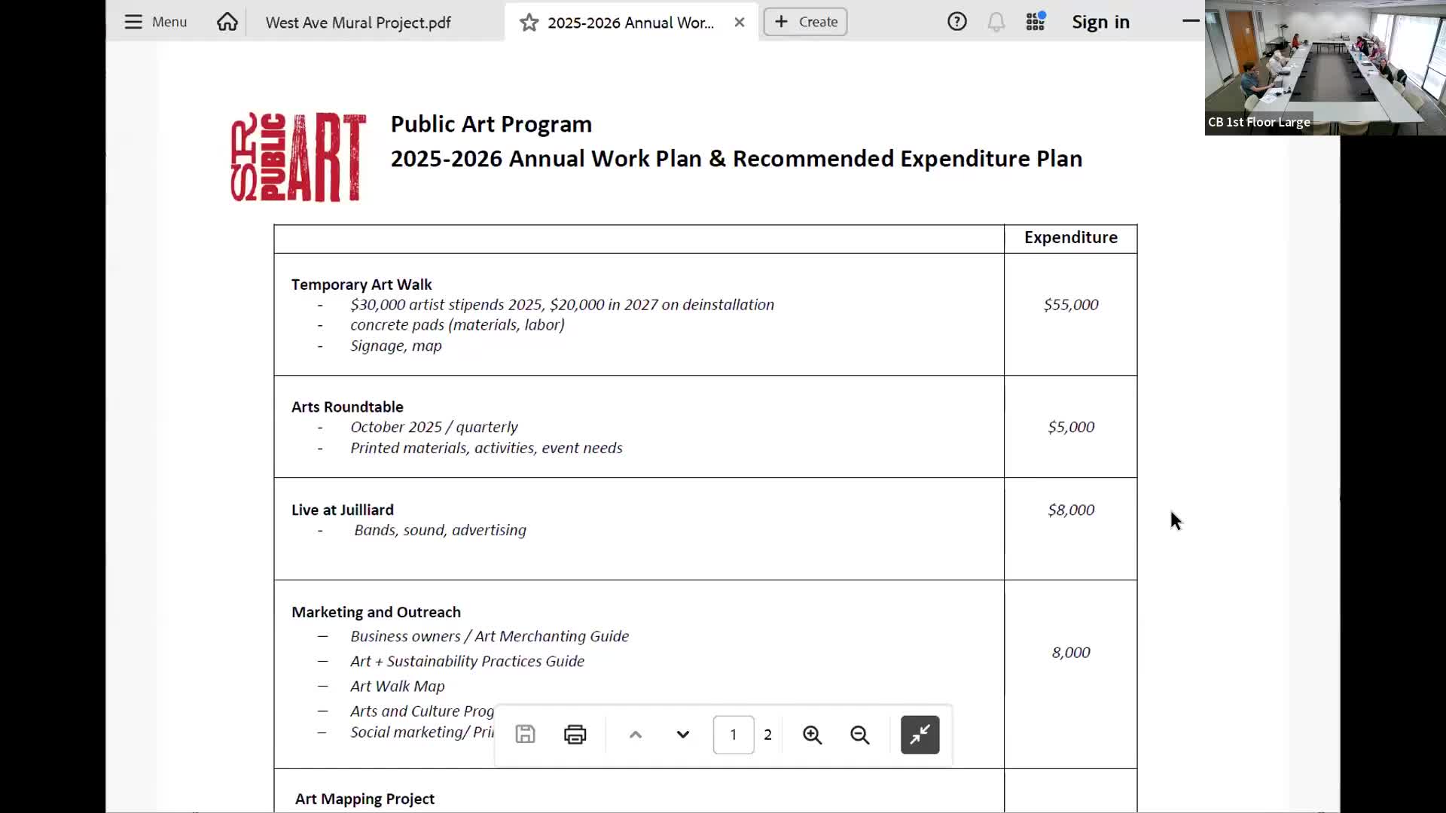
Task: Click the save file icon
Action: click(x=525, y=735)
